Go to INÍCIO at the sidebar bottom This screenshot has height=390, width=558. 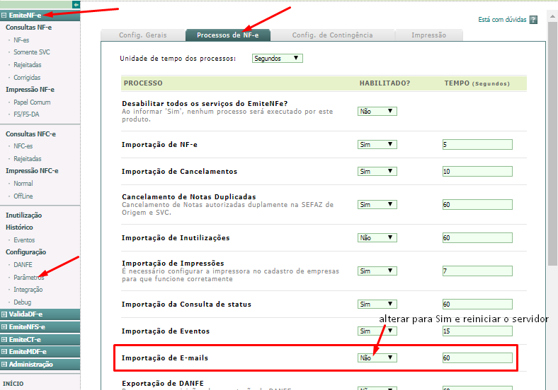(x=13, y=384)
